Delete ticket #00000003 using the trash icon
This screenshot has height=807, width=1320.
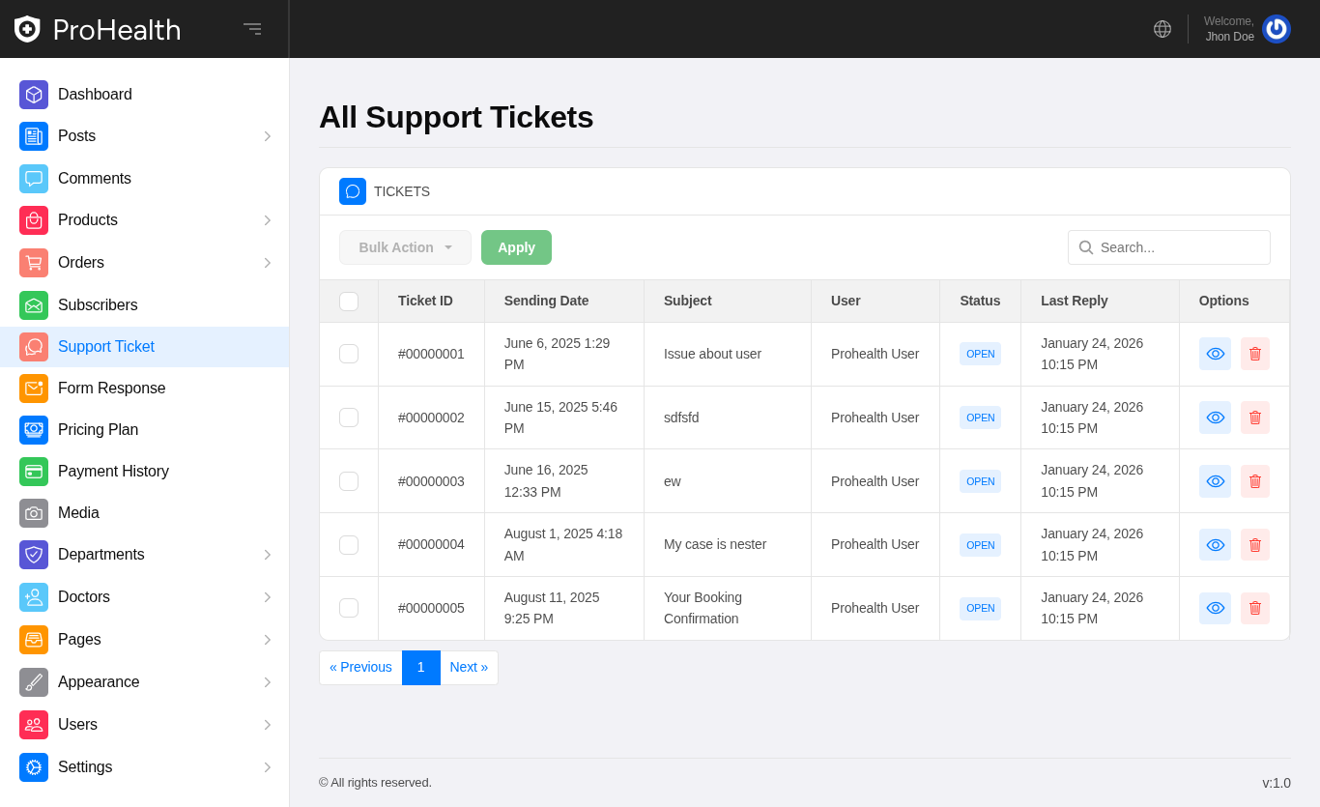click(1254, 481)
